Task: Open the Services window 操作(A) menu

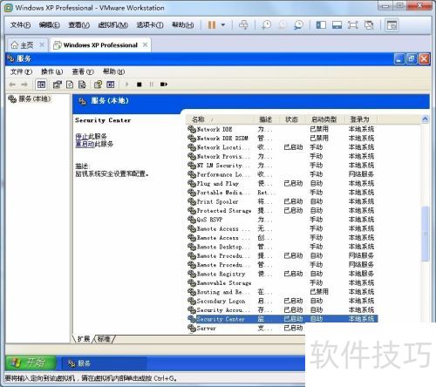Action: [x=52, y=71]
